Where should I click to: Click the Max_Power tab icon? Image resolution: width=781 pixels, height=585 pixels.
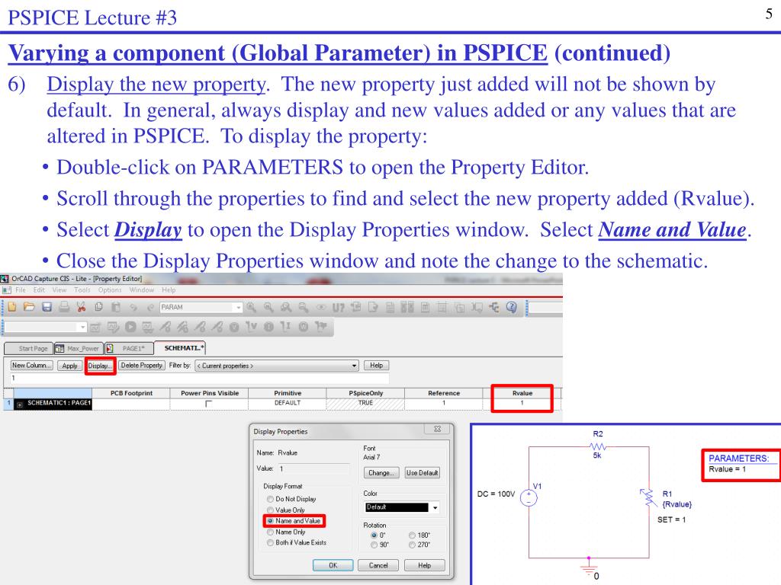tap(59, 348)
